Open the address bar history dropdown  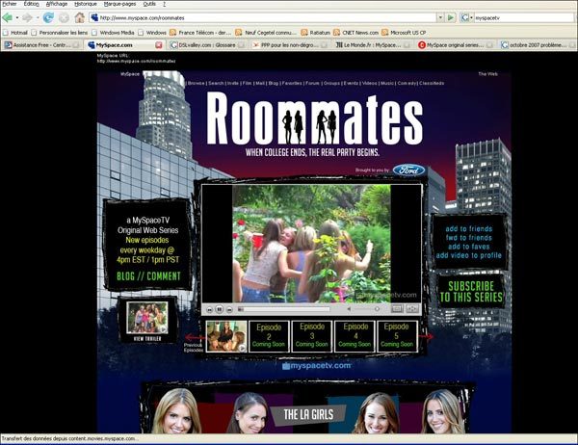[x=437, y=17]
